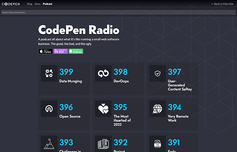Click the CodePen Radio heading

tap(79, 30)
